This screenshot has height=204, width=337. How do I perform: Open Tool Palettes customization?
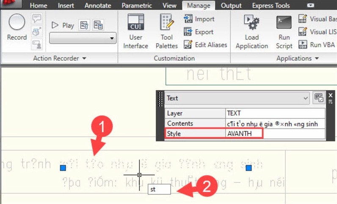[166, 31]
